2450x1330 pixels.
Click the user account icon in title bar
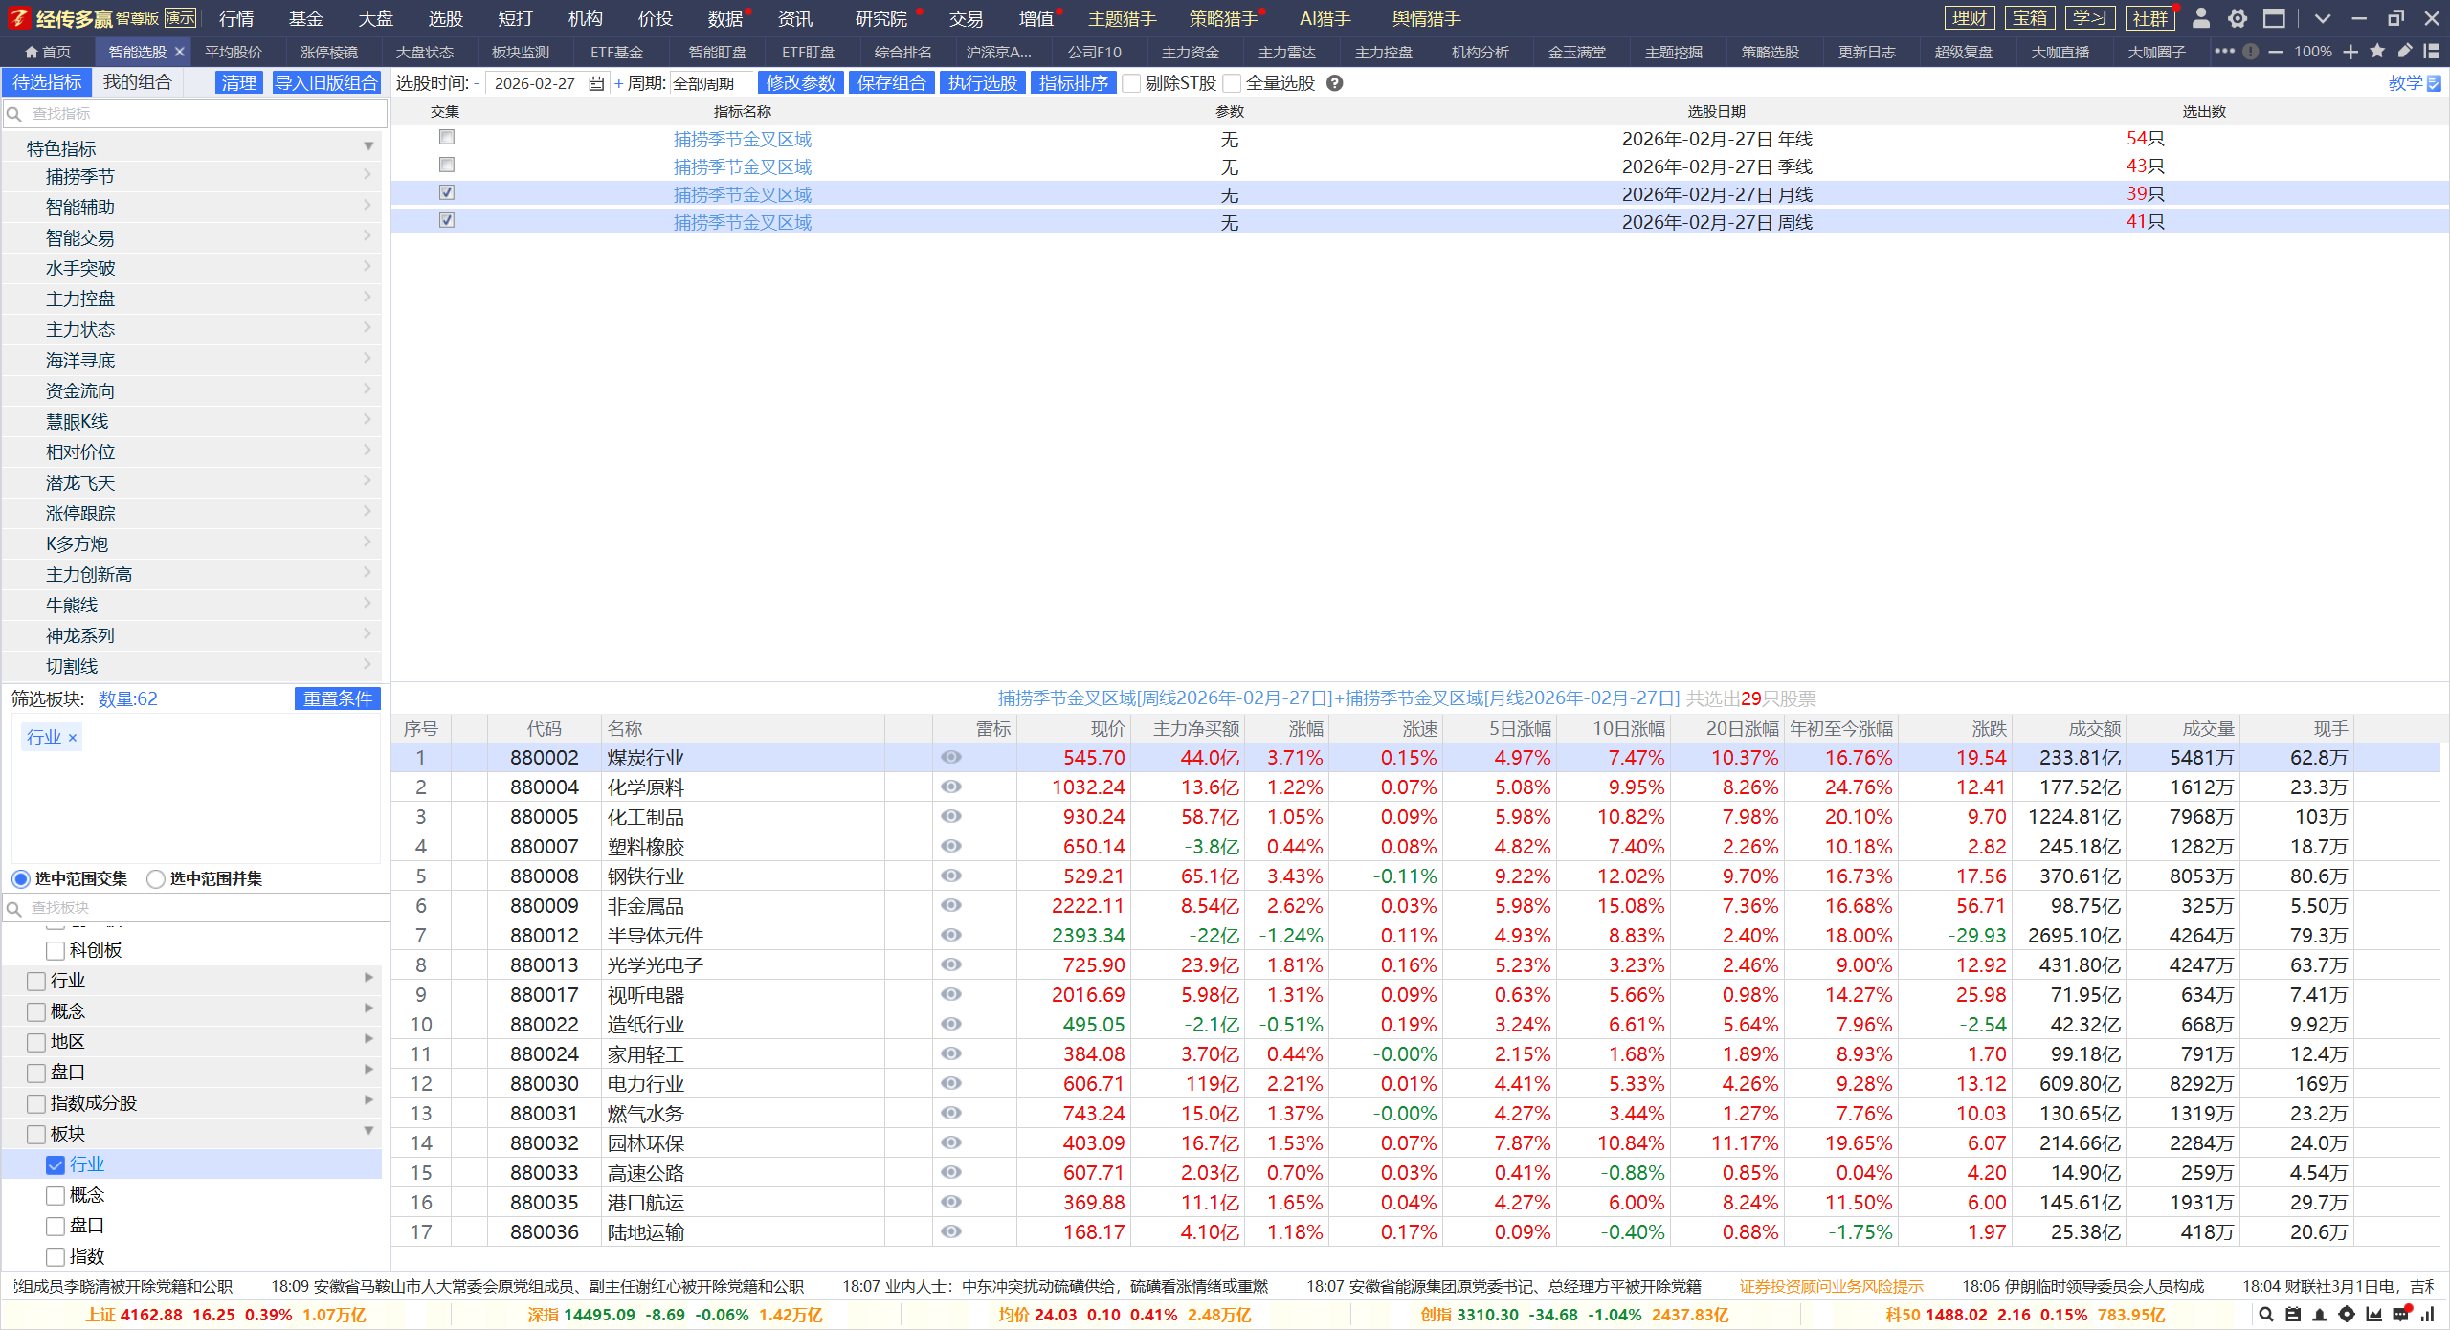pyautogui.click(x=2200, y=18)
